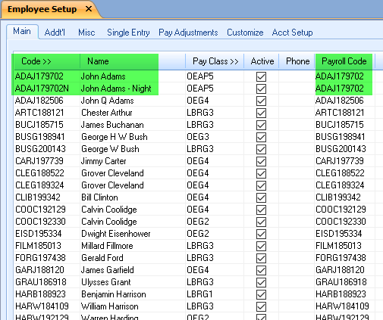Expand the Code >> column header
Viewport: 383px width, 320px height.
coord(47,61)
